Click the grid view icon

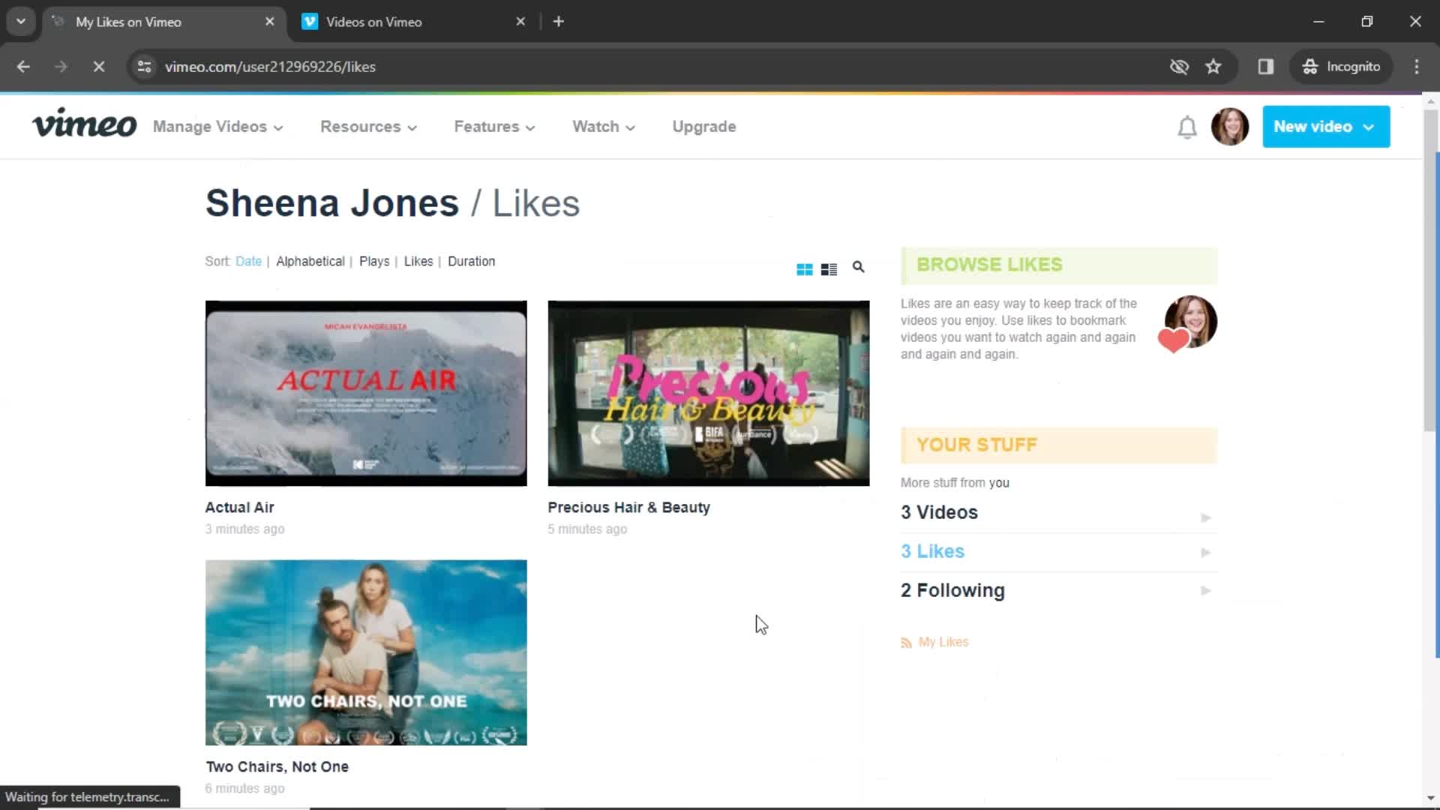804,269
